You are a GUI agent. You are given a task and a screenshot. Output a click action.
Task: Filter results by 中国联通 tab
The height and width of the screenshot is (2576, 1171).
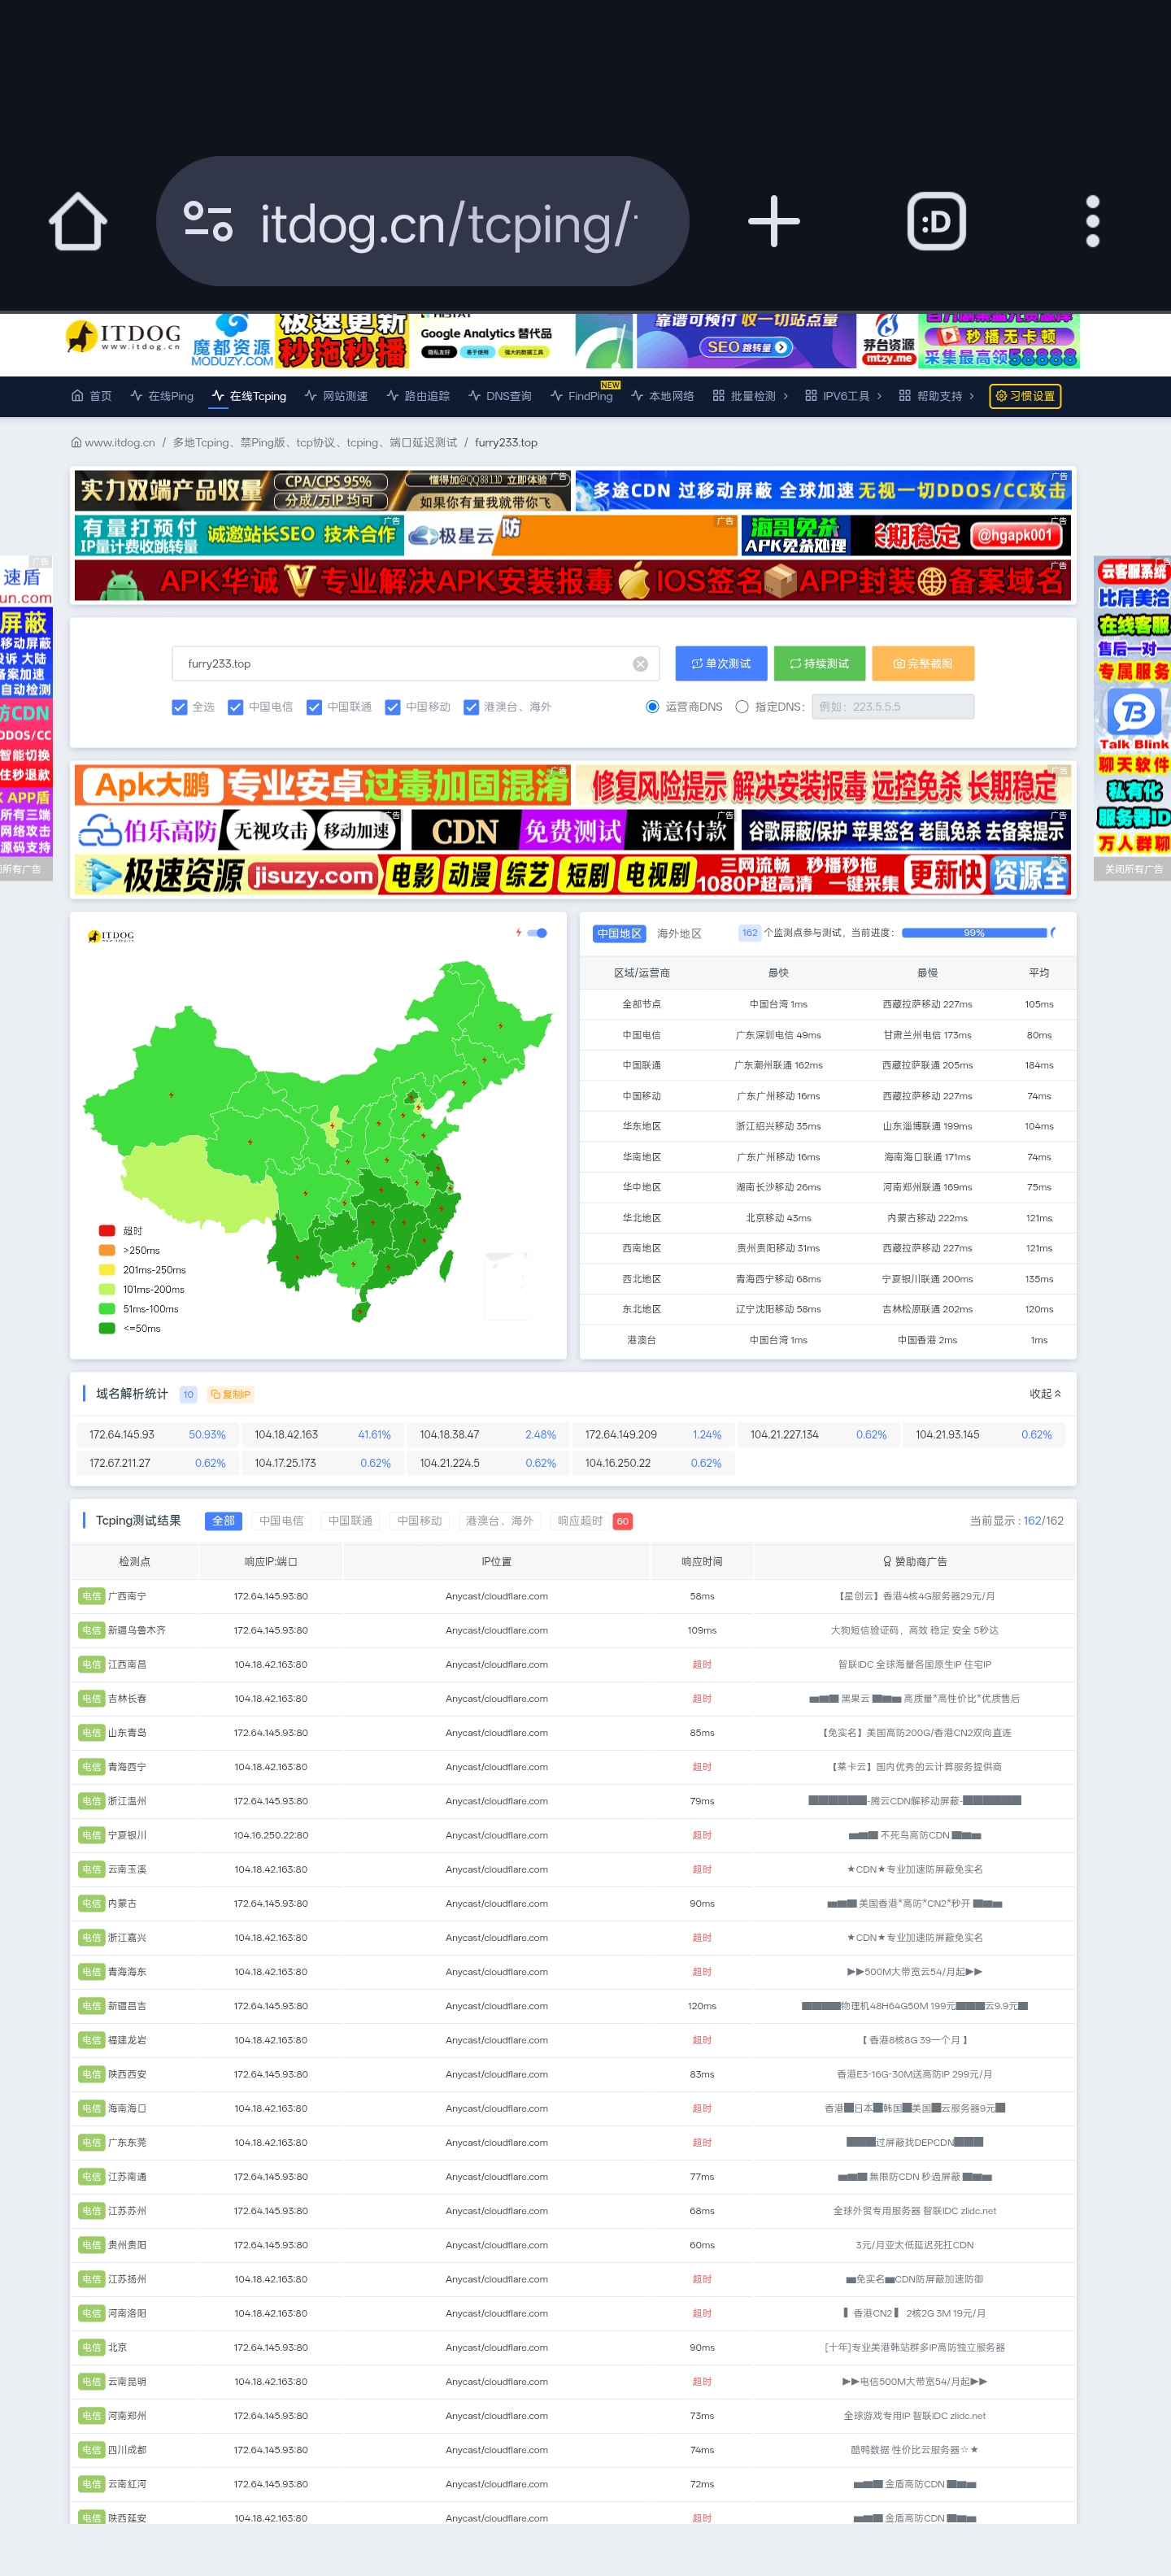[350, 1521]
